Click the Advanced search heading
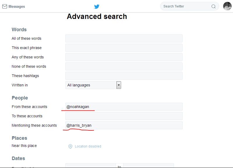The height and width of the screenshot is (168, 233). pos(97,16)
